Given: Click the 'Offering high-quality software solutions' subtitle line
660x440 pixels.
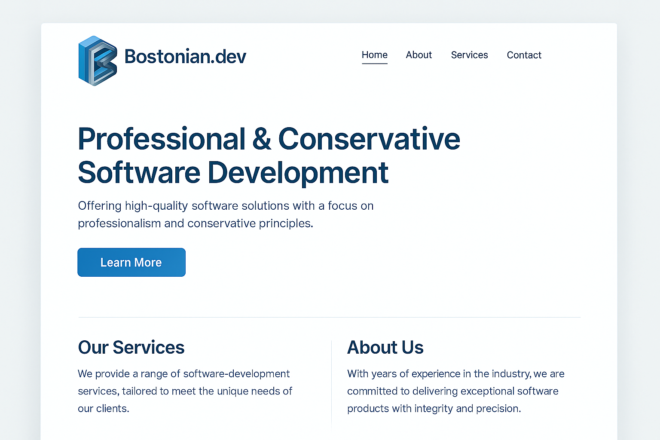Looking at the screenshot, I should (x=226, y=206).
